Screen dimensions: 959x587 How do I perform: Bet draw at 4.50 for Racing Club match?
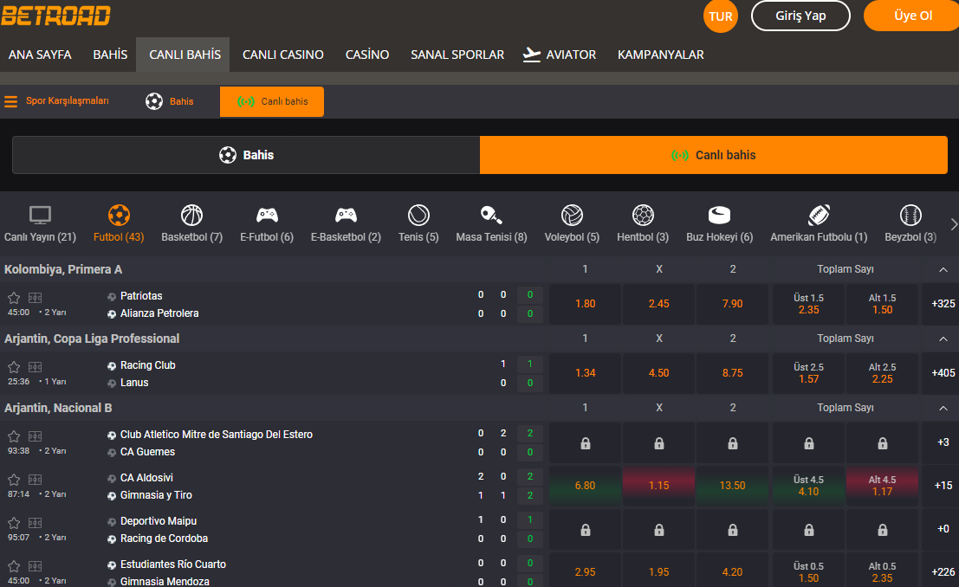click(658, 373)
